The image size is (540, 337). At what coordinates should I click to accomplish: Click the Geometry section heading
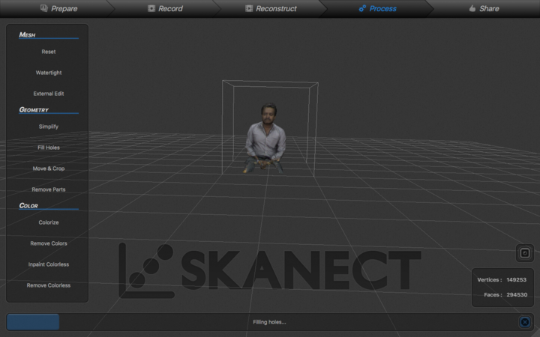pyautogui.click(x=34, y=109)
